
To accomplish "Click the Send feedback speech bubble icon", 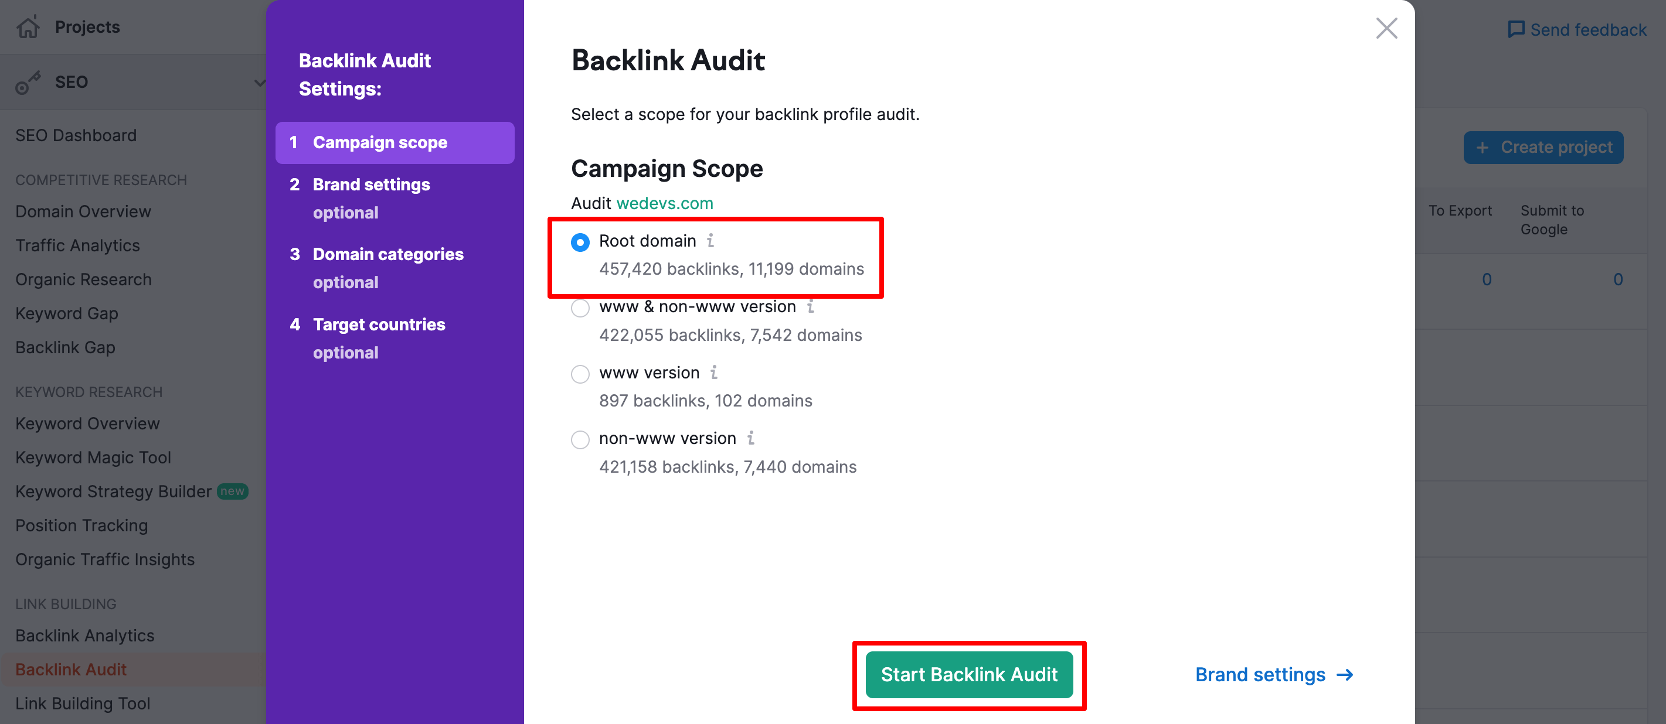I will [1517, 29].
